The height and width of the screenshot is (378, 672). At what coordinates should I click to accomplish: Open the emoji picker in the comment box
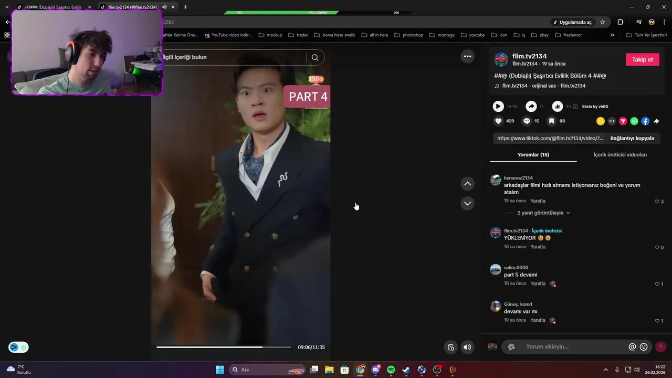(644, 347)
